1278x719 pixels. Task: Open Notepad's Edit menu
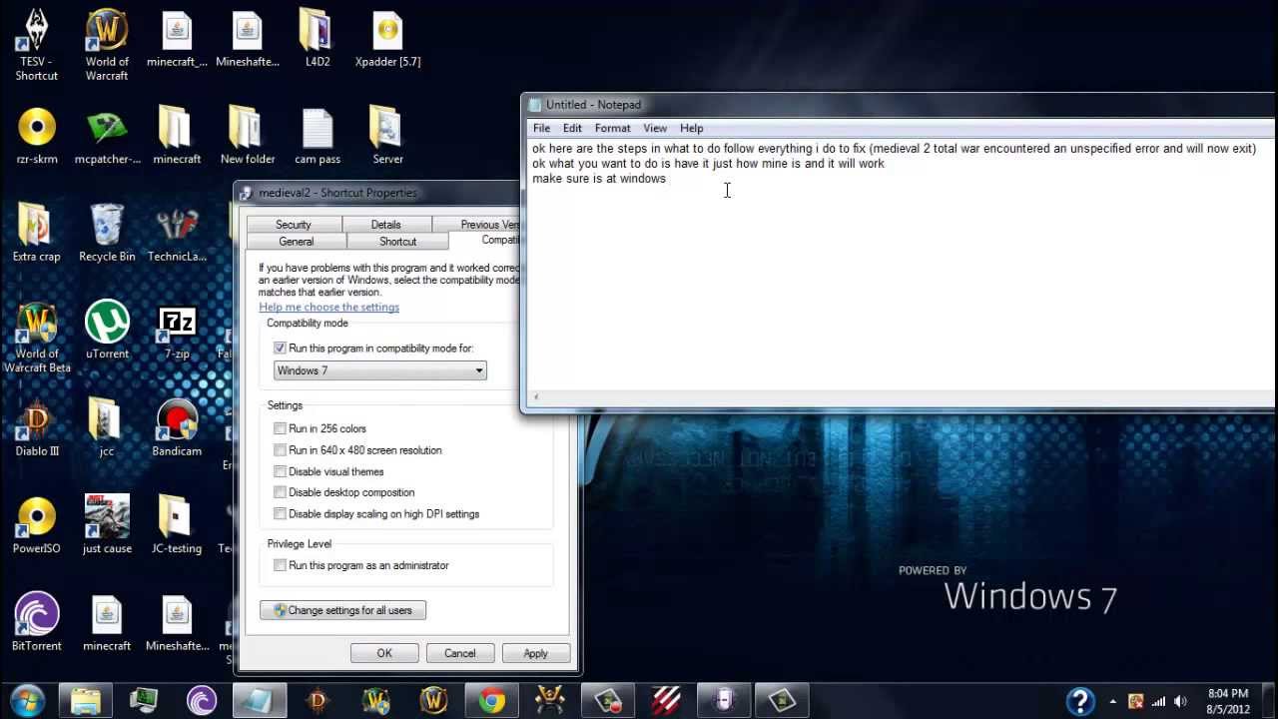point(572,128)
